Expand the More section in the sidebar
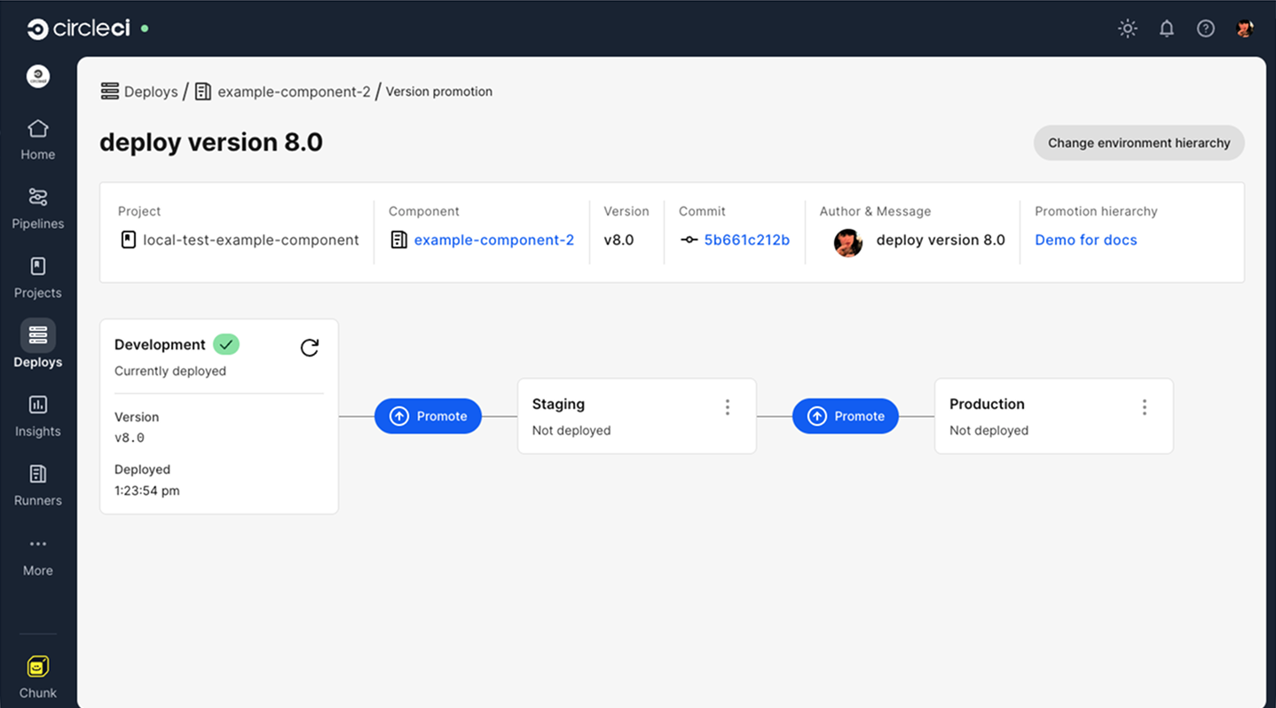Screen dimensions: 1276x708 37,554
